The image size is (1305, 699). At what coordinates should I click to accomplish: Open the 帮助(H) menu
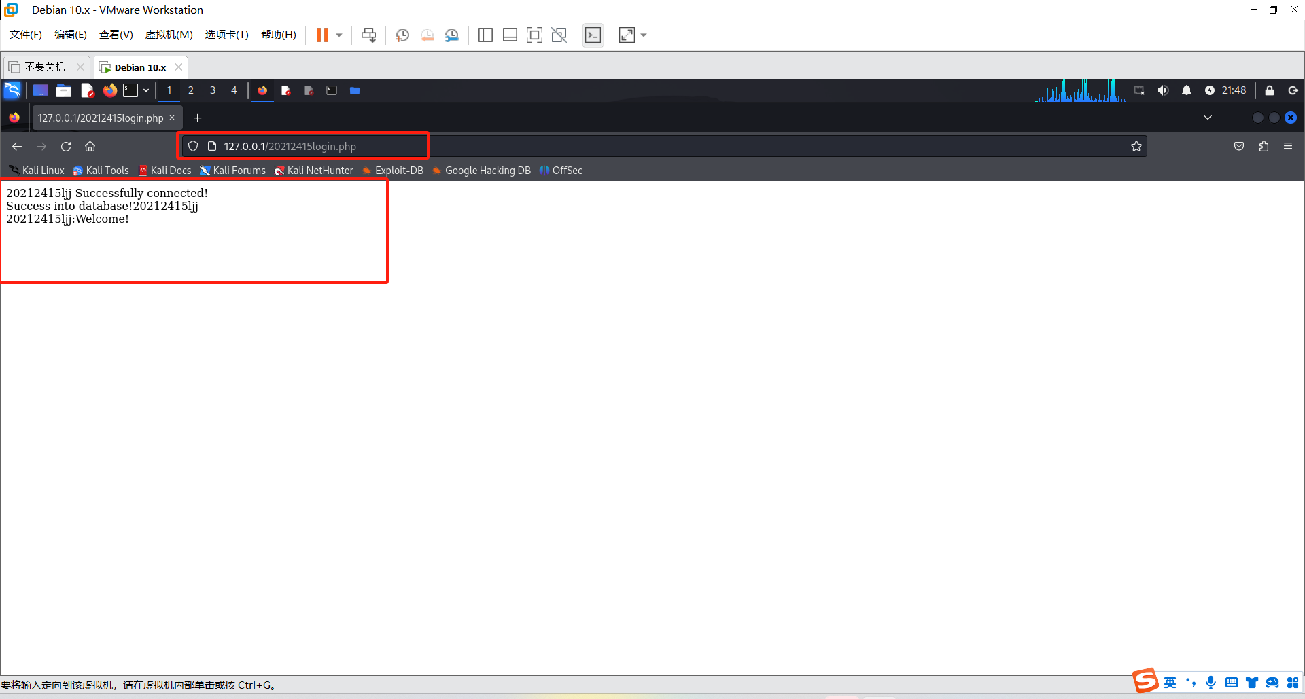click(279, 35)
